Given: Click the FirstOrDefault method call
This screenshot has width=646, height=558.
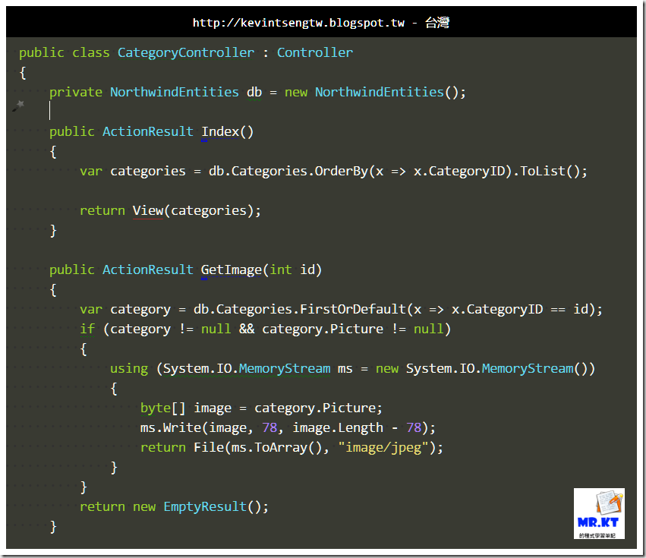Looking at the screenshot, I should [353, 309].
